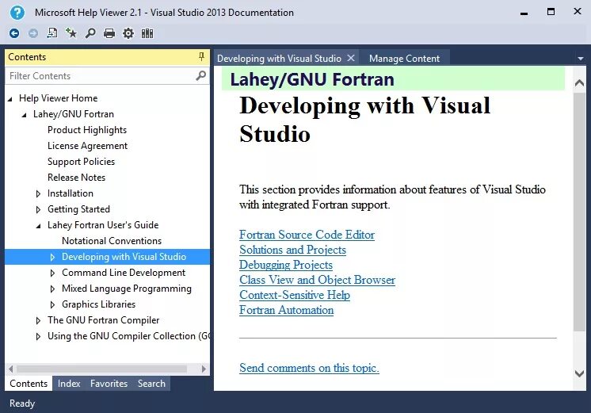Image resolution: width=591 pixels, height=413 pixels.
Task: Open viewer options gear icon
Action: pyautogui.click(x=128, y=33)
